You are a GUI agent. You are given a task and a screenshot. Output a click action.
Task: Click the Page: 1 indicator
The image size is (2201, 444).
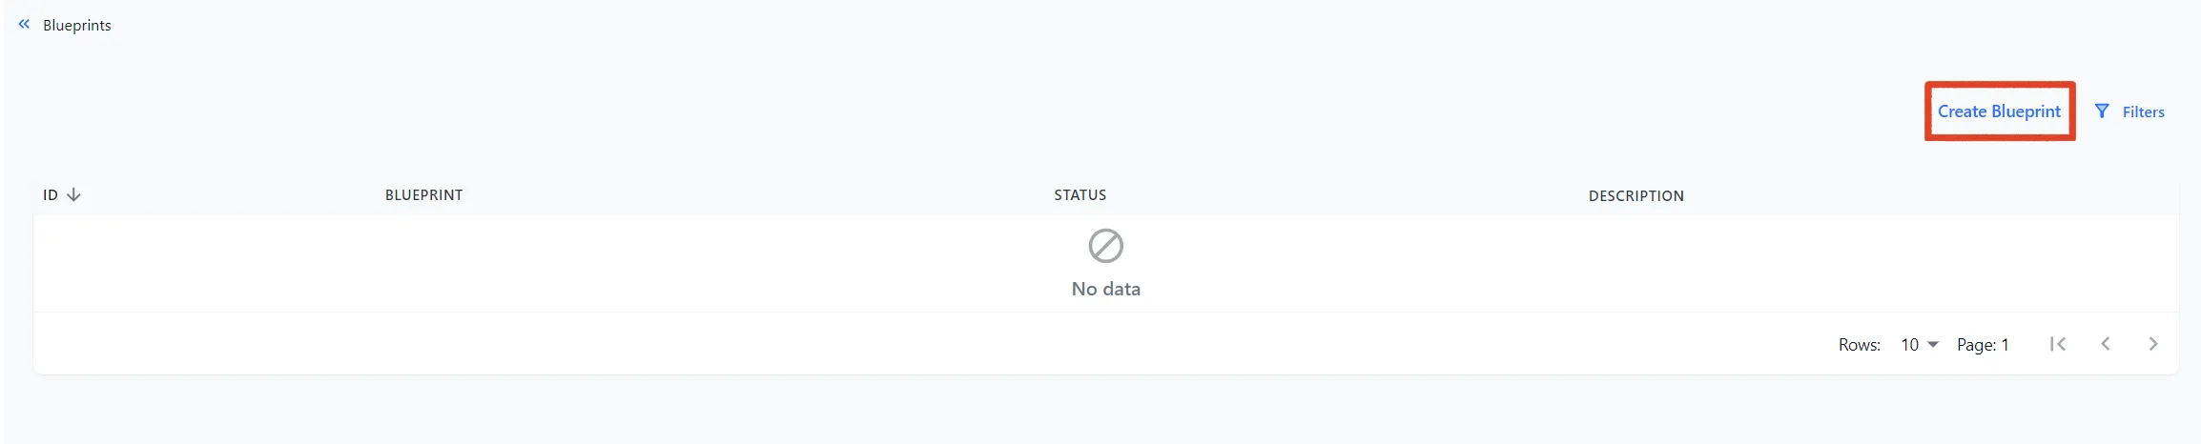coord(1983,345)
